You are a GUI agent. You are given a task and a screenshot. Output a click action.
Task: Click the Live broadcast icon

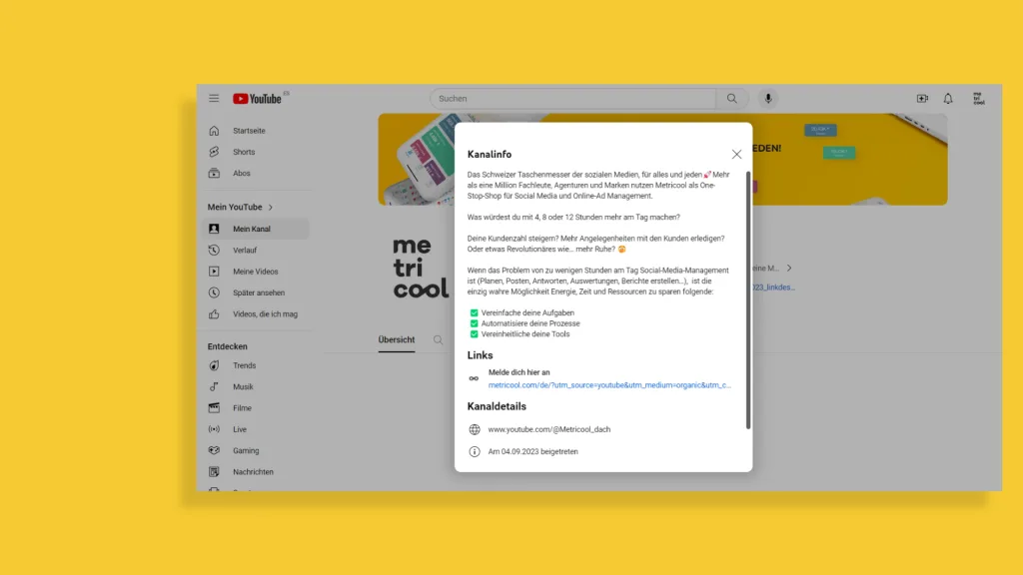214,429
